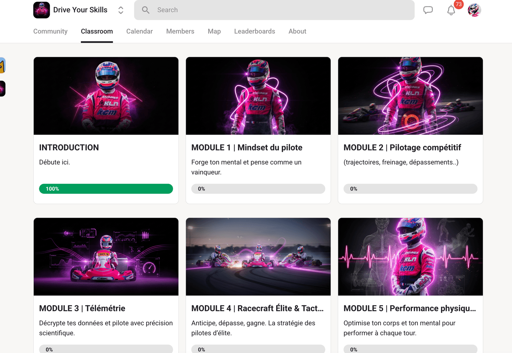Image resolution: width=512 pixels, height=353 pixels.
Task: Click the MODULE 3 | Télémétrie title
Action: (82, 309)
